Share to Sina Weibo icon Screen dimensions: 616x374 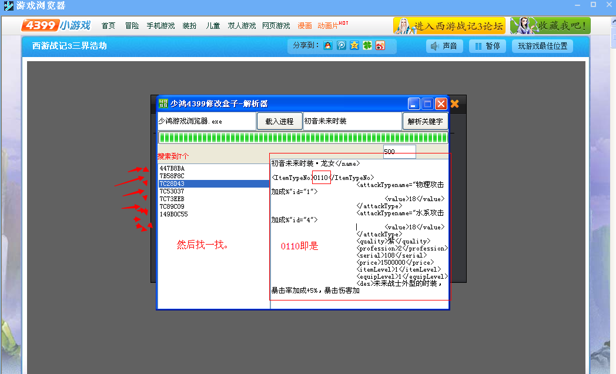[x=380, y=45]
